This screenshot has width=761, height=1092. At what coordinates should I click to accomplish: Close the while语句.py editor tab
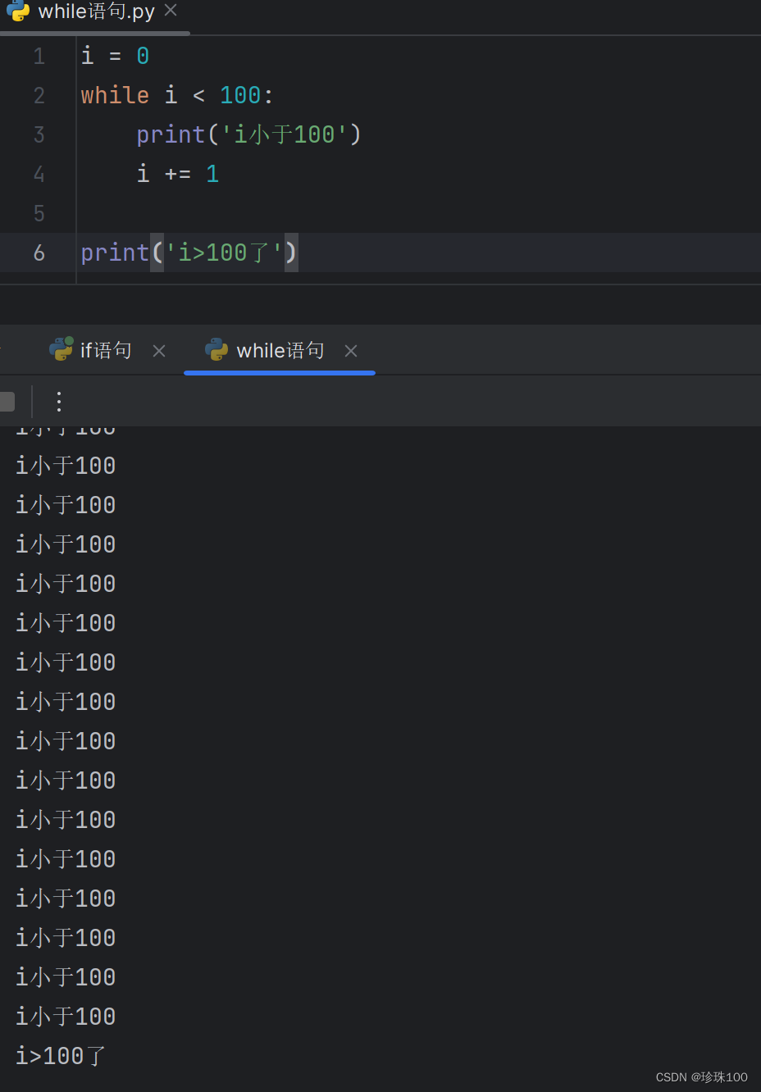tap(171, 10)
